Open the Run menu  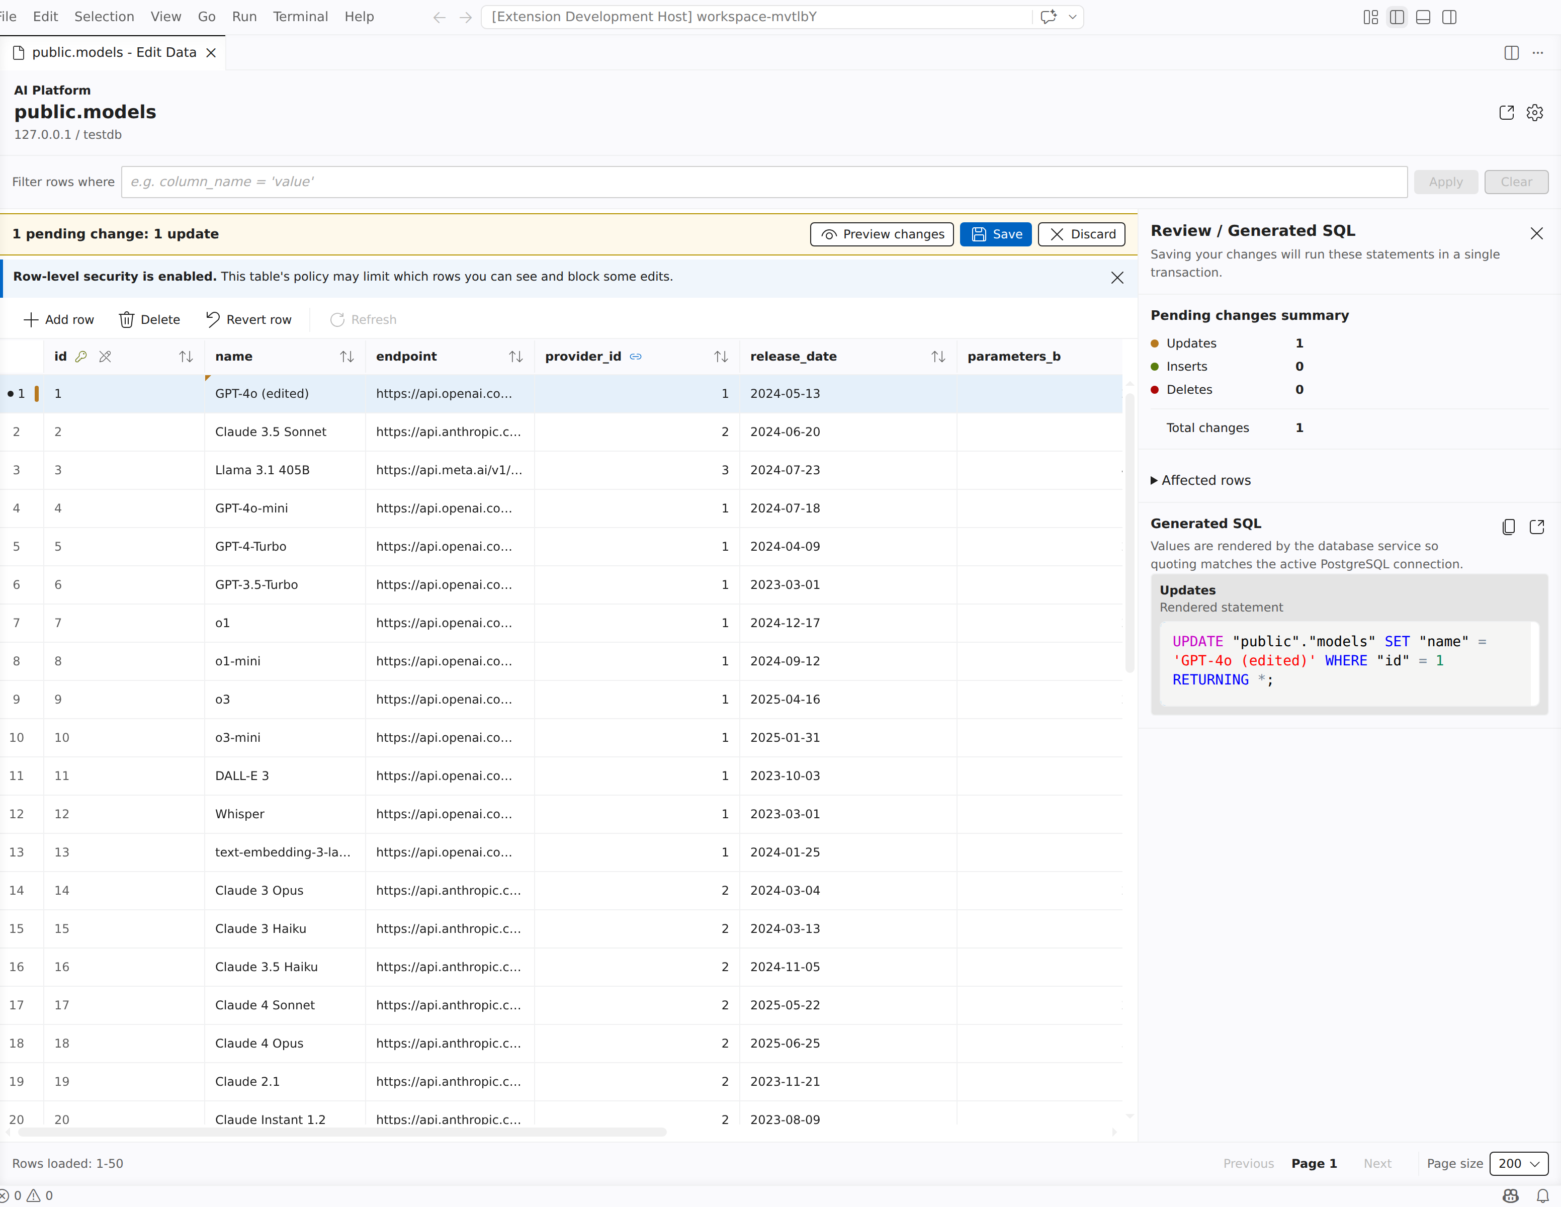(x=244, y=17)
